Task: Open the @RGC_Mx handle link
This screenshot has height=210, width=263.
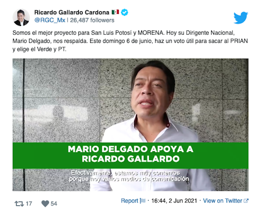Action: click(x=50, y=20)
